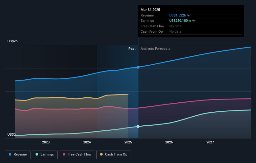Click the earnings data point marker on chart

(x=138, y=126)
